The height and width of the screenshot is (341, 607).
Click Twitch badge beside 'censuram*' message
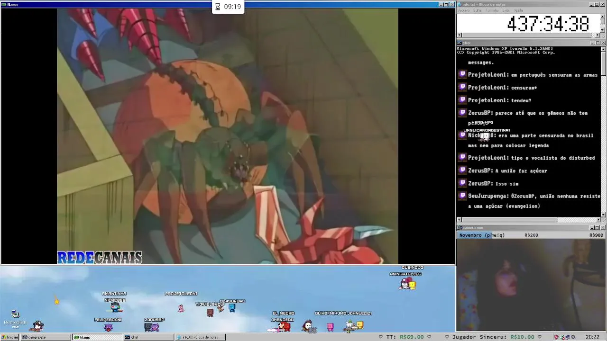(x=462, y=87)
